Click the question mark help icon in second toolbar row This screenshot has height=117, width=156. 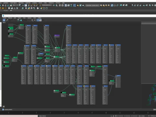tap(47, 8)
